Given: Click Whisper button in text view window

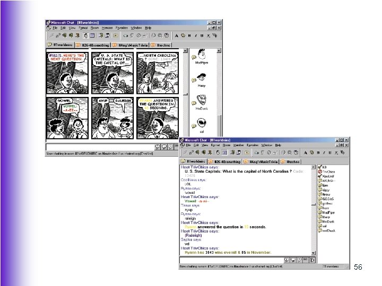Looking at the screenshot, I should click(299, 260).
